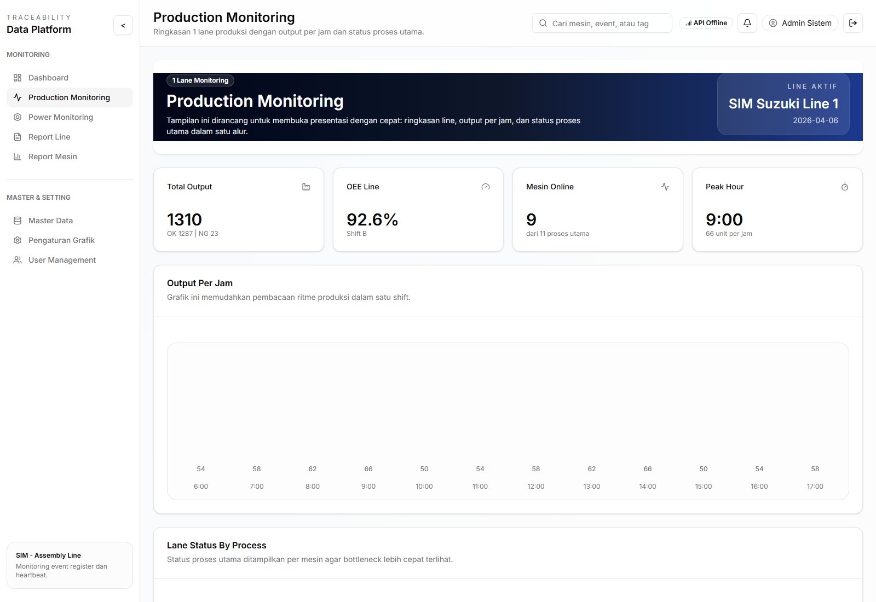Focus the Cari mesin search field

[602, 23]
